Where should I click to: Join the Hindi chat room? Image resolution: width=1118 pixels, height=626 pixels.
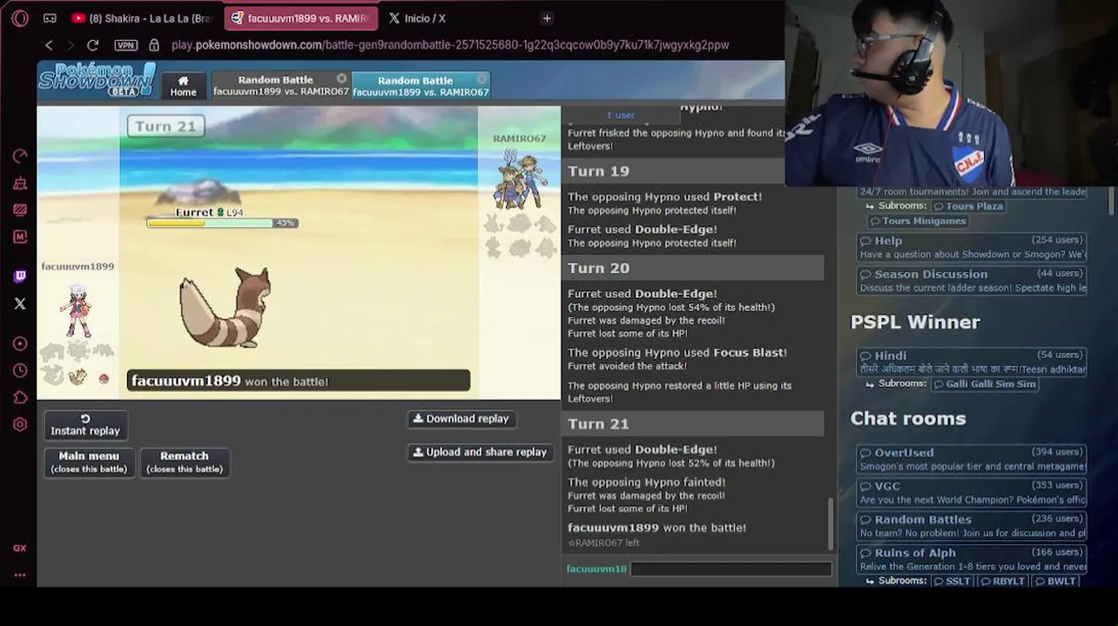pyautogui.click(x=972, y=362)
